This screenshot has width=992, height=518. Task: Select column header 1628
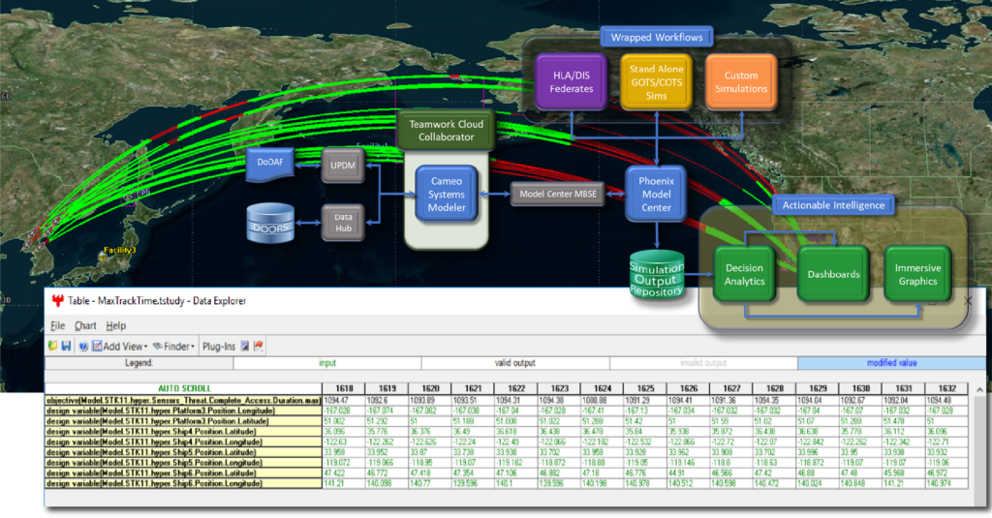(x=774, y=388)
